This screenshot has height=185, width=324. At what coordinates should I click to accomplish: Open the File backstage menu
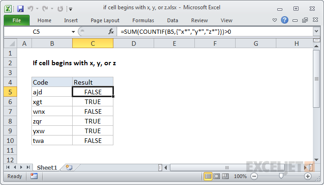pos(16,20)
